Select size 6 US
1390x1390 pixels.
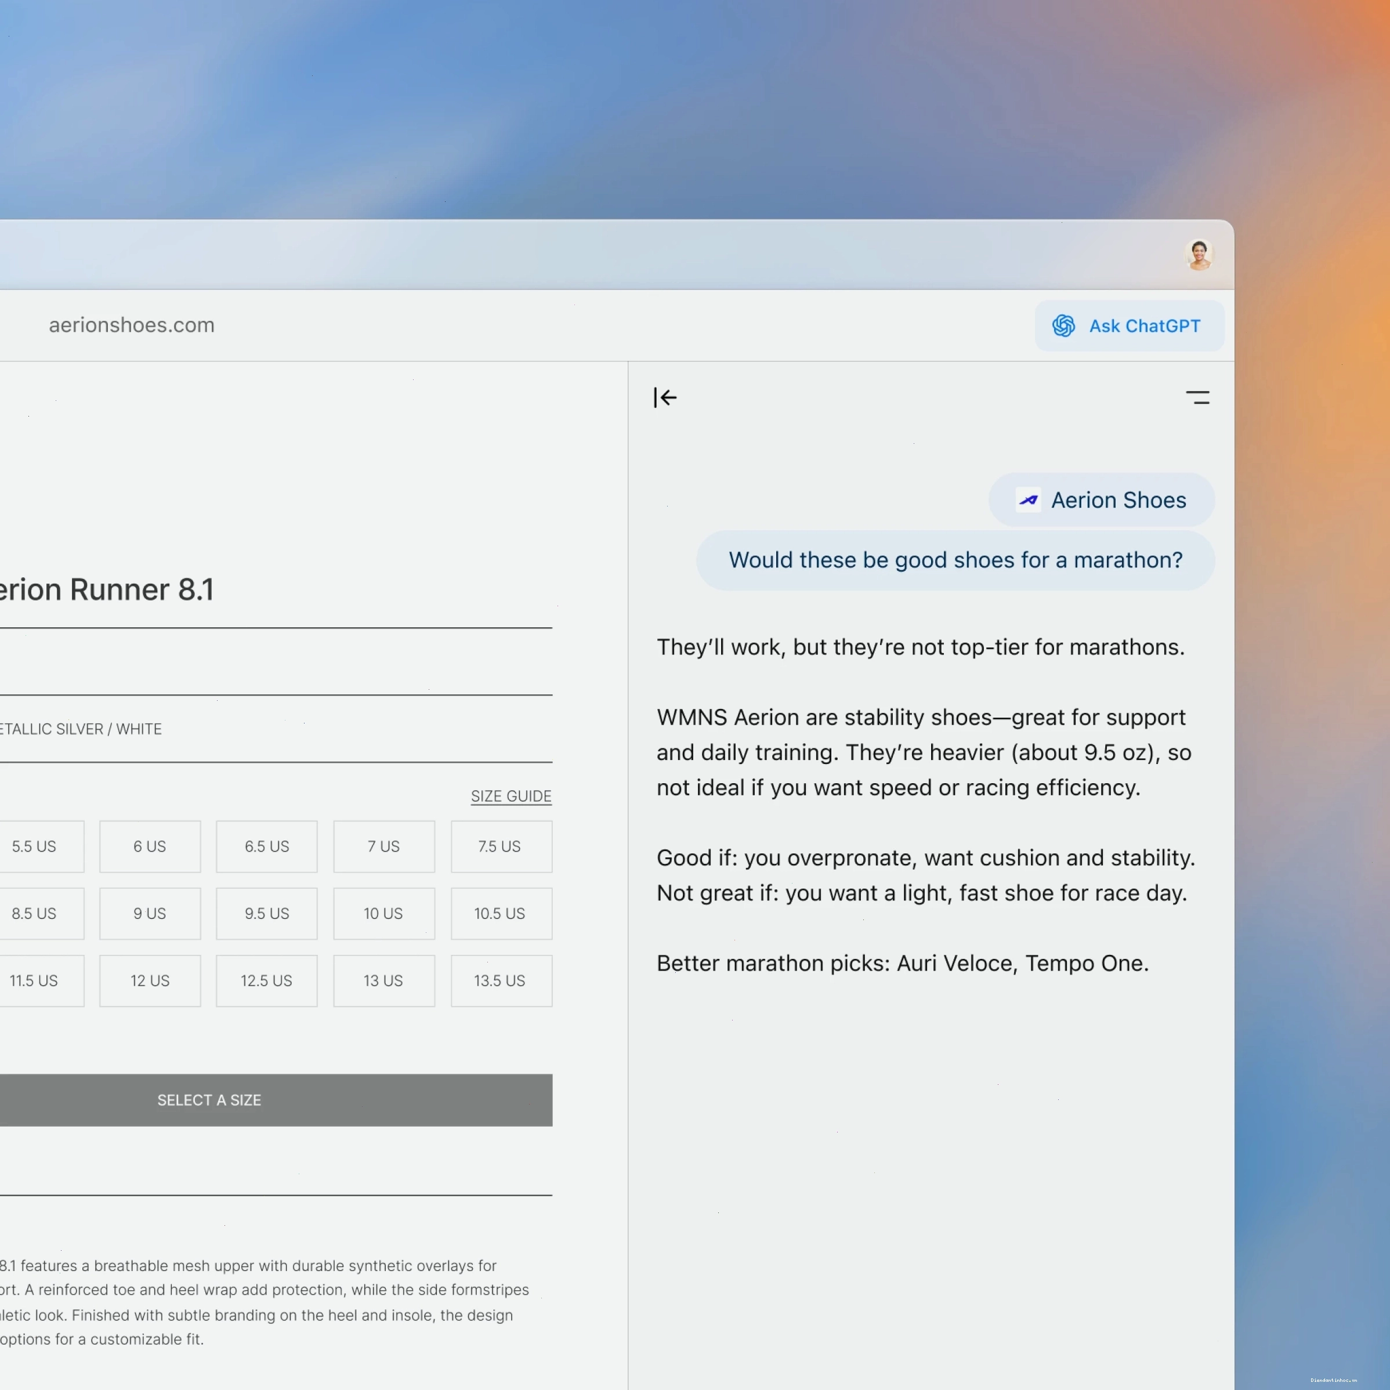150,847
